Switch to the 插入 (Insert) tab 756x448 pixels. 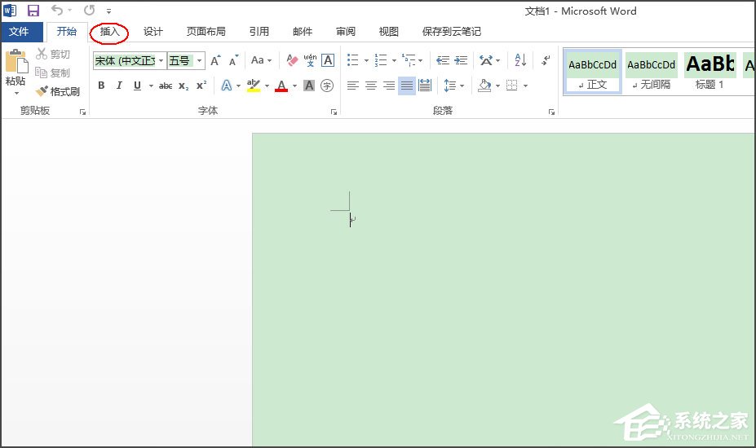coord(109,32)
